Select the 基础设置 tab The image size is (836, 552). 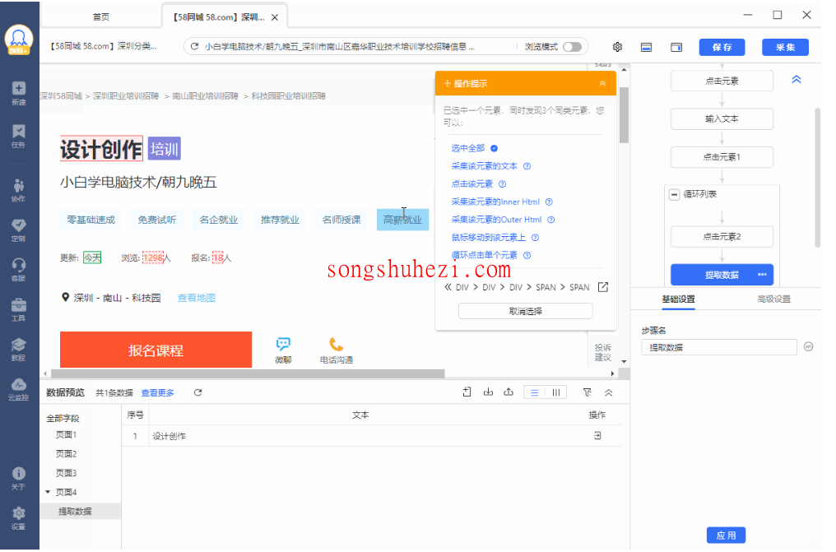[678, 299]
